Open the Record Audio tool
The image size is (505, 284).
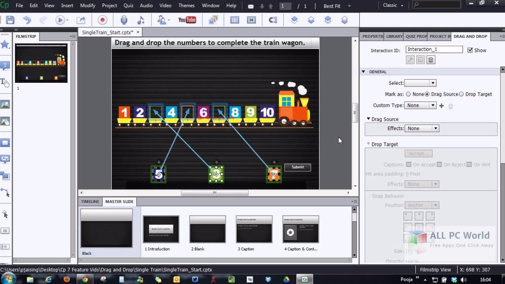click(x=123, y=20)
